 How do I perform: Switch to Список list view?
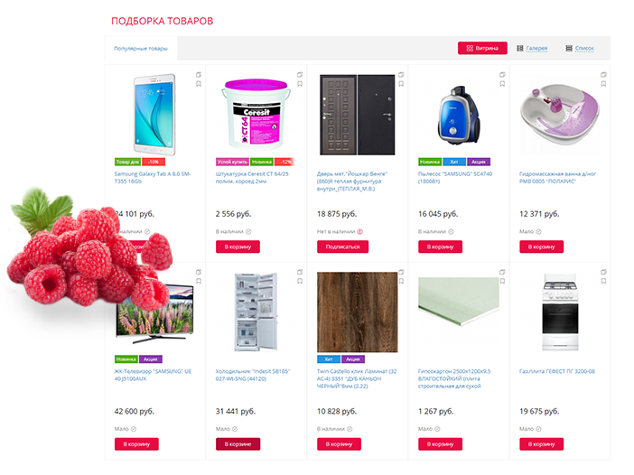[x=580, y=48]
